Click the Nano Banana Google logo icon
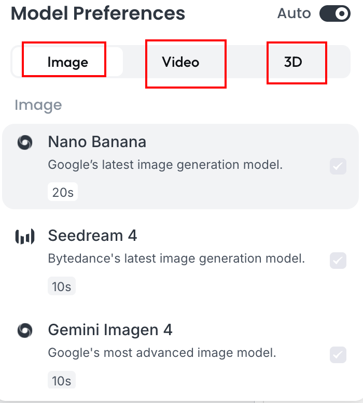Viewport: 363px width, 403px height. (x=25, y=142)
